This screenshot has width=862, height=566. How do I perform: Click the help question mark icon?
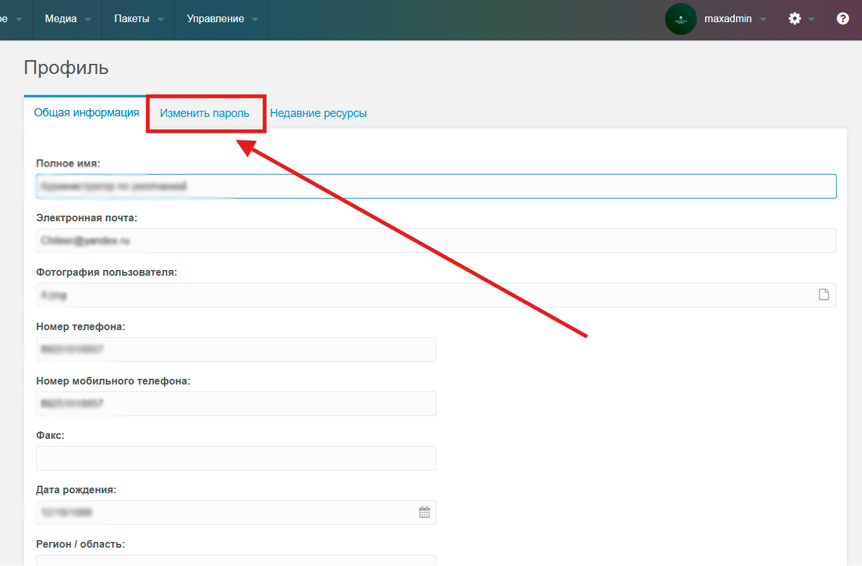pos(842,19)
